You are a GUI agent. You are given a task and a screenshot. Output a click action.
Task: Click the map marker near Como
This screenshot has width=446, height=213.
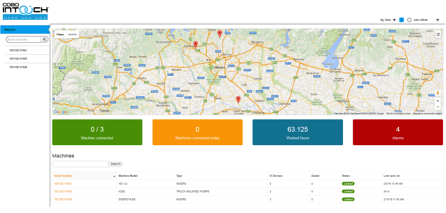pyautogui.click(x=220, y=34)
